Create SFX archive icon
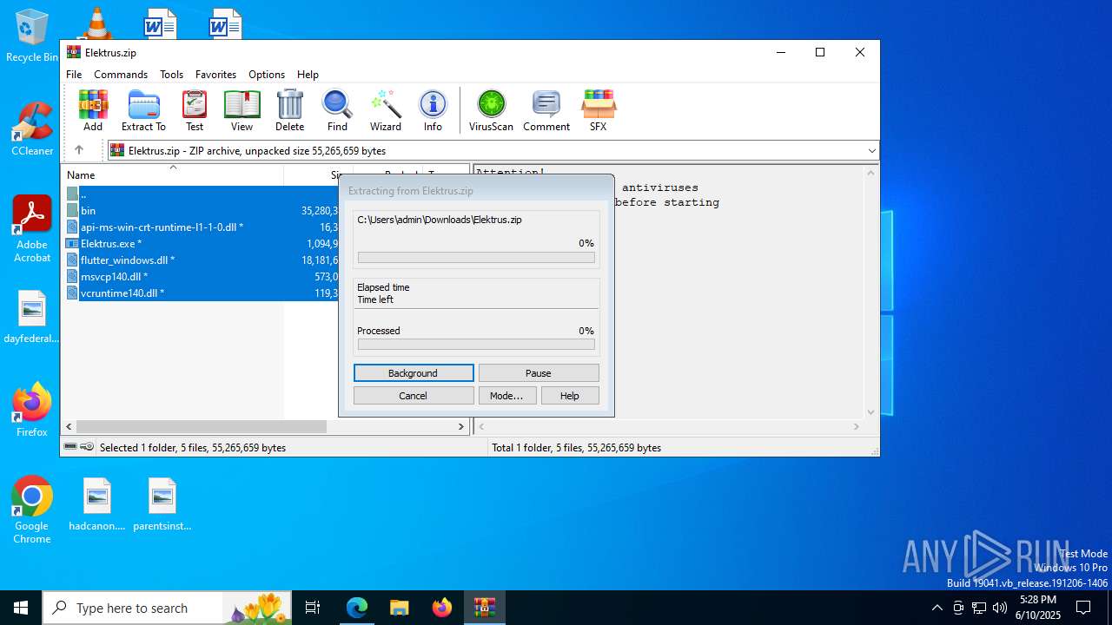Image resolution: width=1112 pixels, height=625 pixels. [599, 110]
